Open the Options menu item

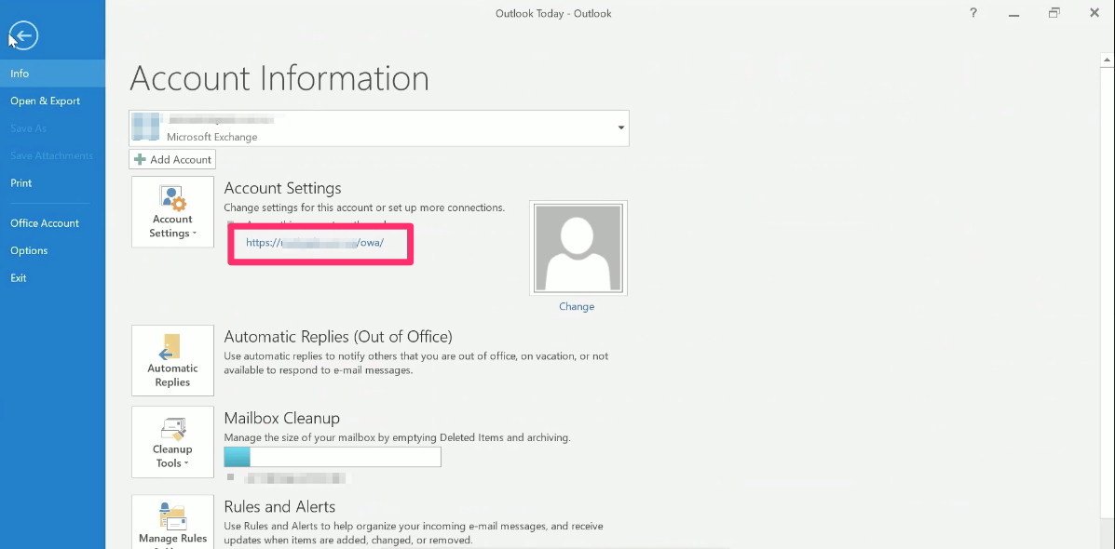[x=29, y=250]
